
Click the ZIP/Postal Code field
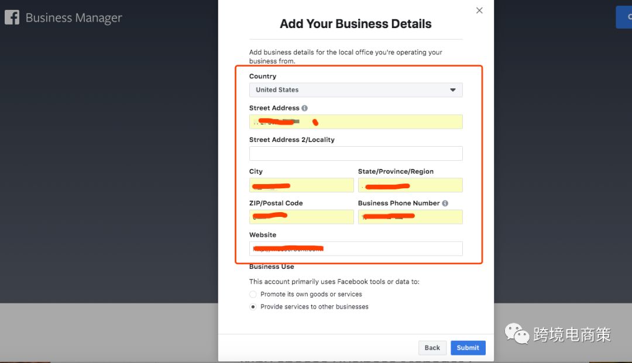301,216
